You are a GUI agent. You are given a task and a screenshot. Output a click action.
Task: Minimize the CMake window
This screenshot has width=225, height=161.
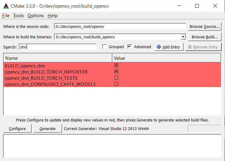pos(179,6)
